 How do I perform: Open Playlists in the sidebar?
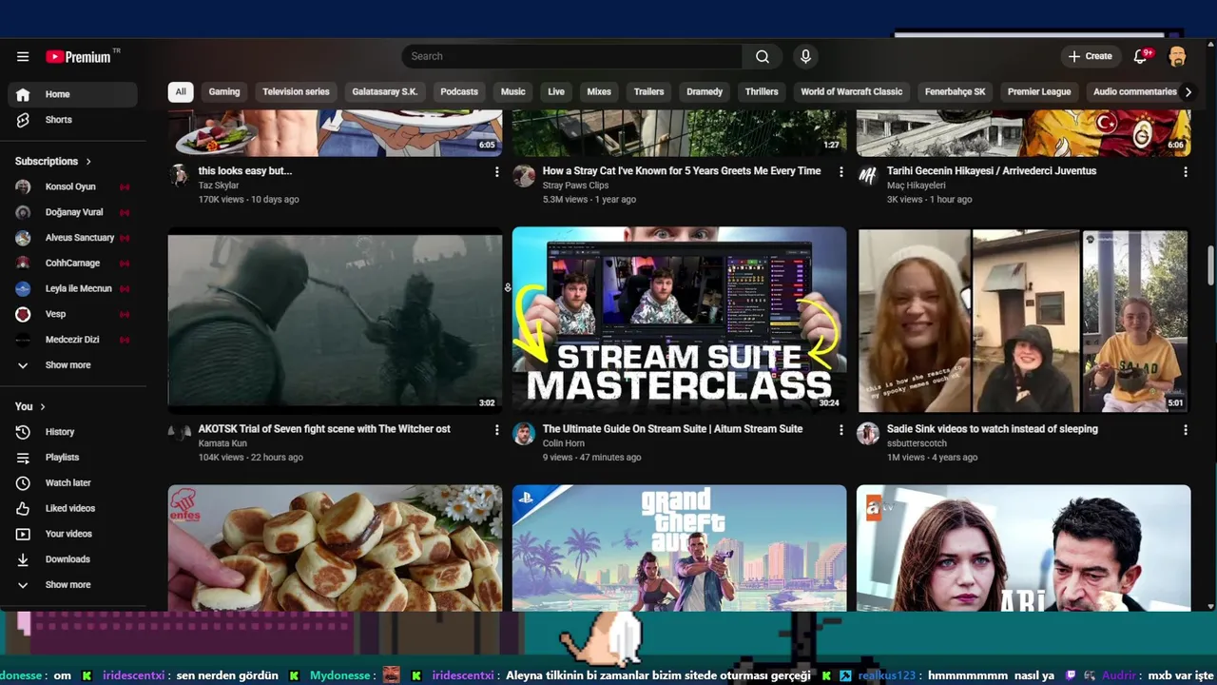[x=72, y=458]
